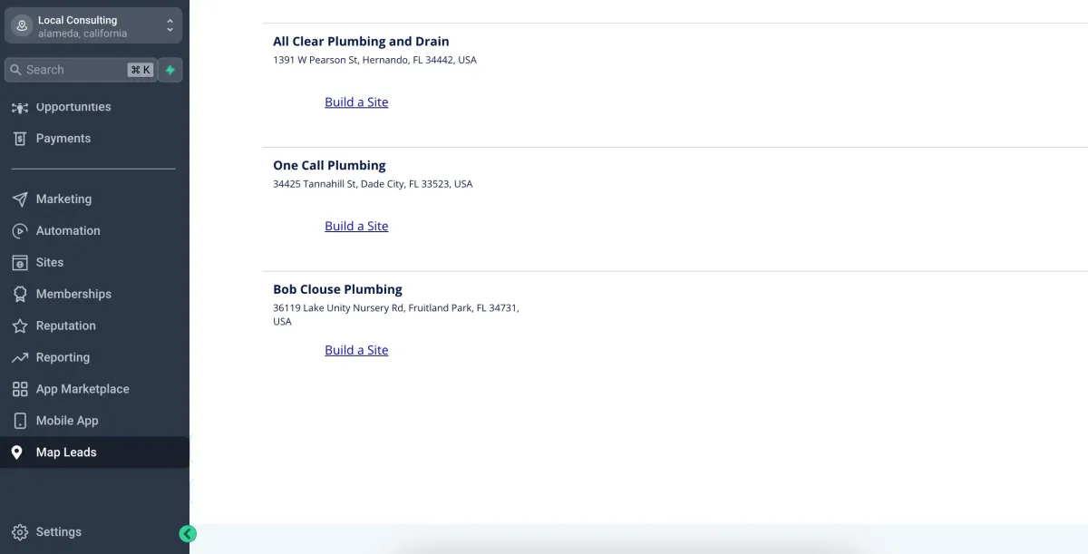The image size is (1088, 554).
Task: Click the Automation play-circle icon
Action: 20,231
